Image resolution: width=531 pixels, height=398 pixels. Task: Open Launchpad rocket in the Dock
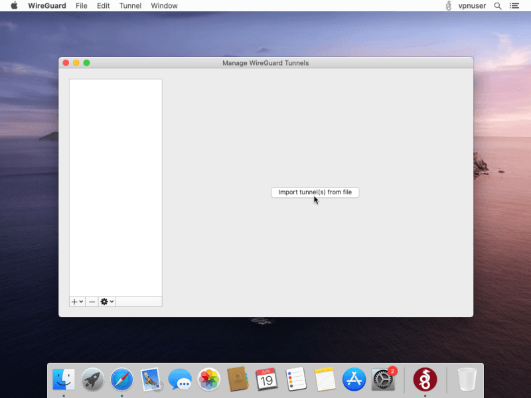point(92,379)
